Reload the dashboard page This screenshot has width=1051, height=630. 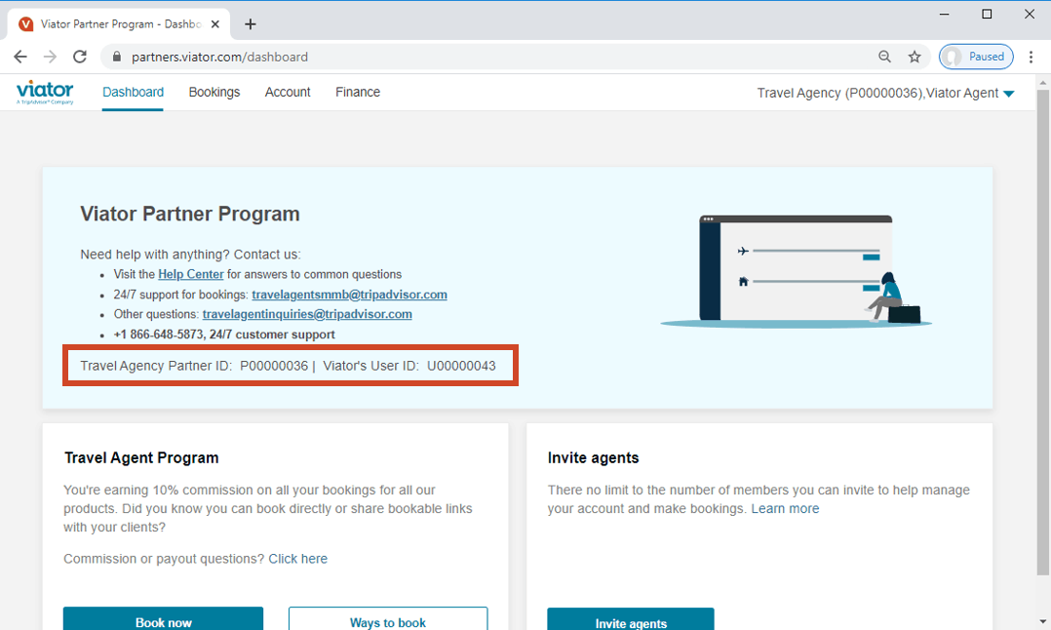(80, 57)
